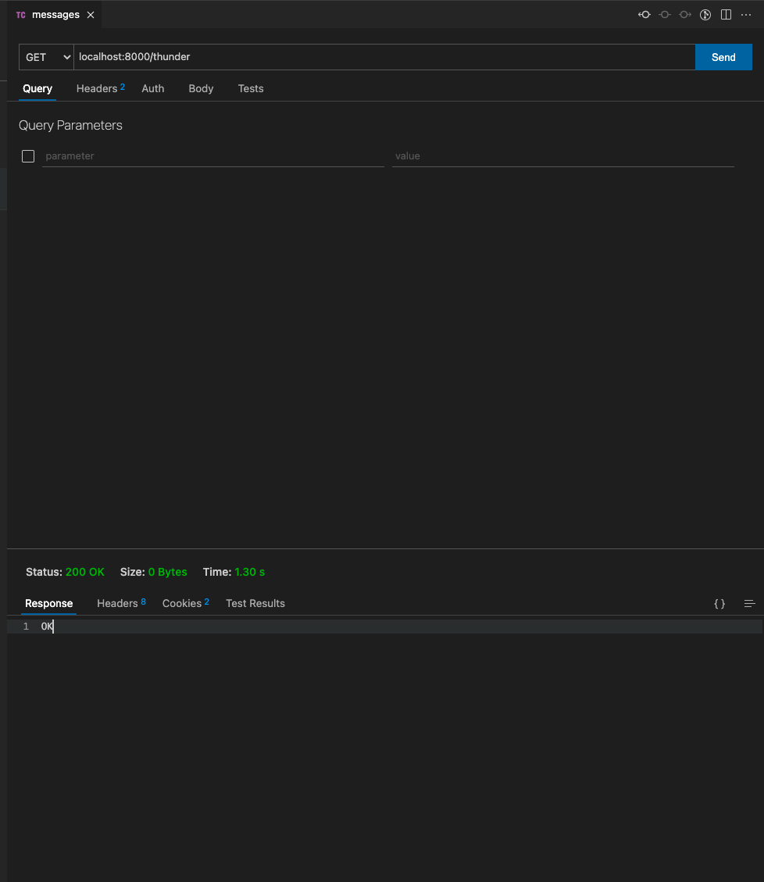This screenshot has width=764, height=882.
Task: Select the messages editor tab
Action: coord(55,15)
